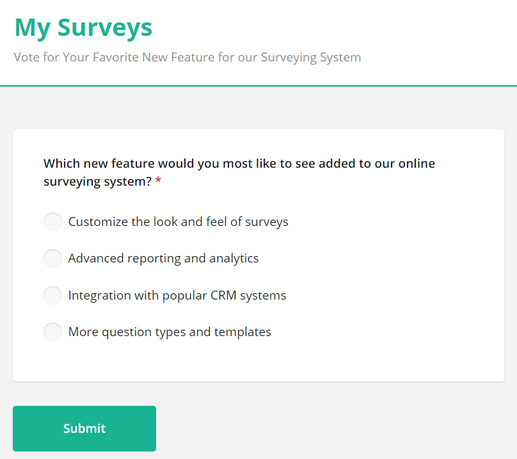
Task: Click the label text 'Integration with popular CRM systems'
Action: (x=177, y=295)
